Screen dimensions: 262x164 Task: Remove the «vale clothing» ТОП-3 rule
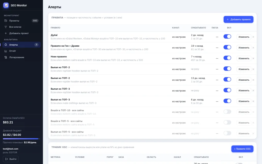click(253, 101)
